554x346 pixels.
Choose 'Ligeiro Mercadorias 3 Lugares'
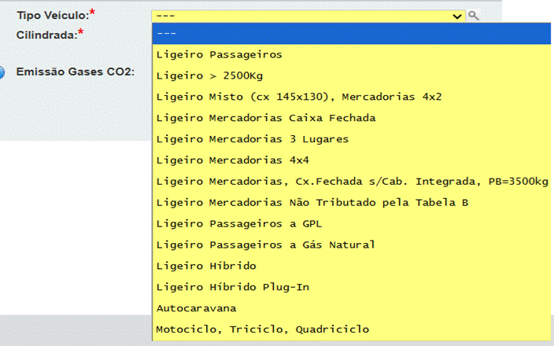click(253, 139)
